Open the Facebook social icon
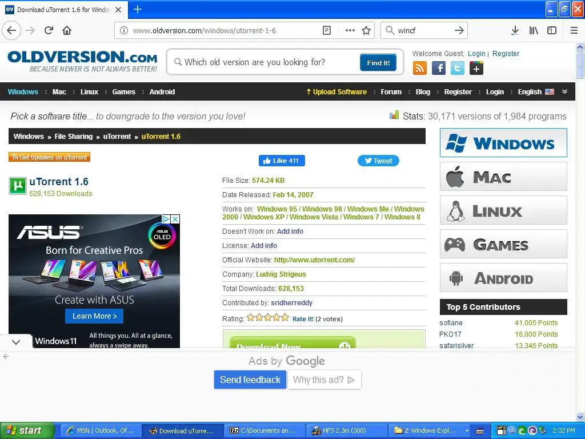The height and width of the screenshot is (439, 585). point(439,69)
